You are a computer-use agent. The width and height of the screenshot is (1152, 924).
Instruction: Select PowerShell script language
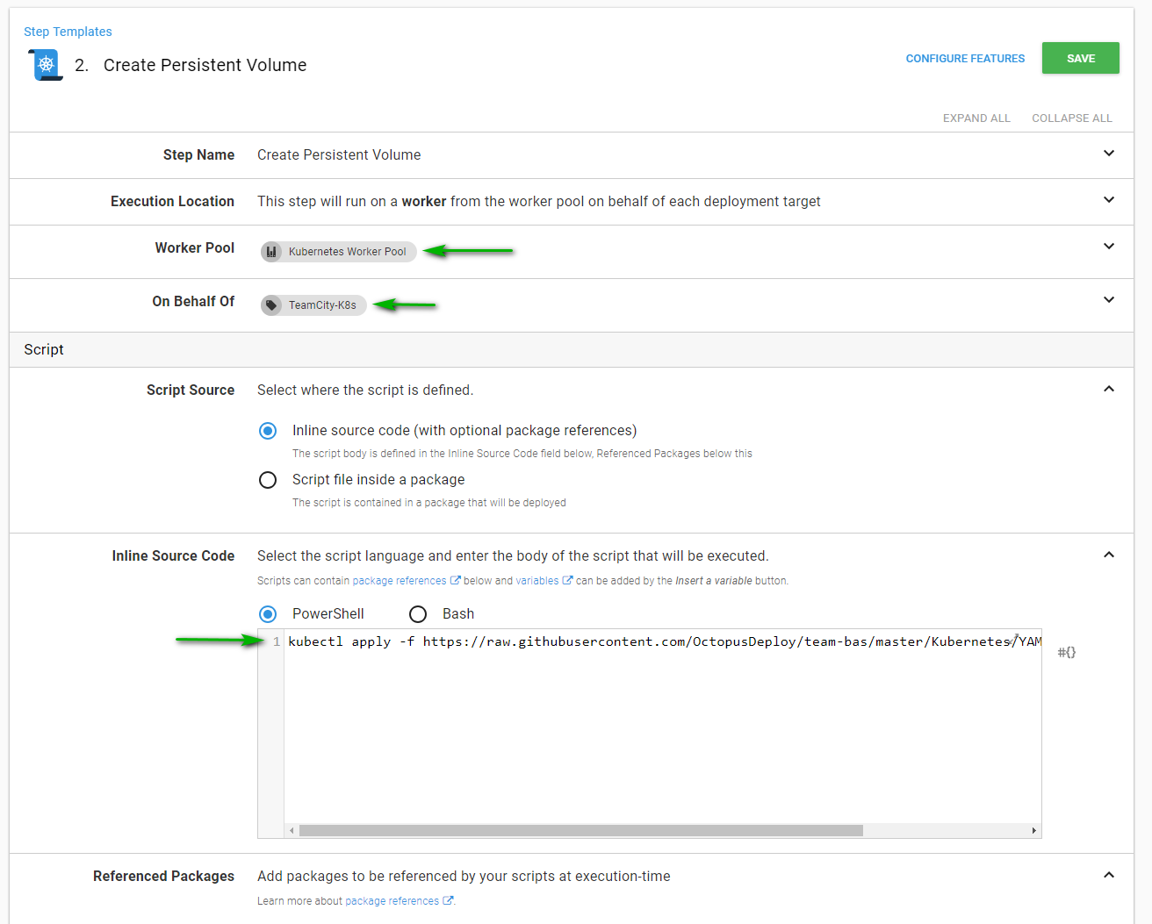tap(268, 614)
